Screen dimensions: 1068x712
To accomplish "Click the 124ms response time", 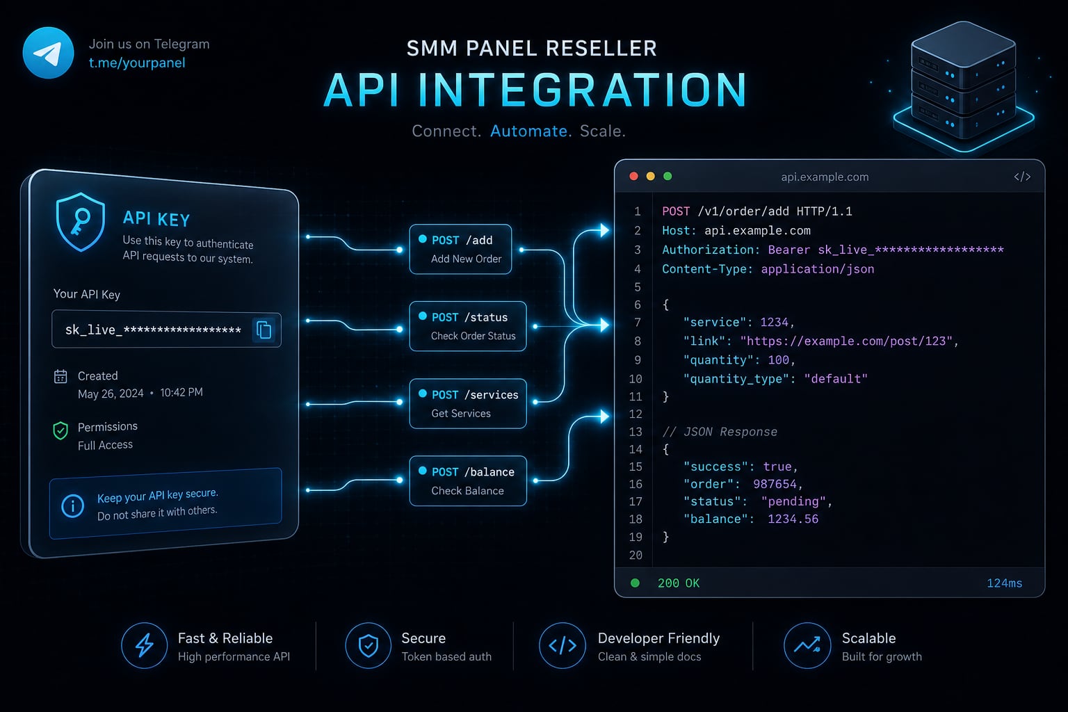I will (1004, 583).
